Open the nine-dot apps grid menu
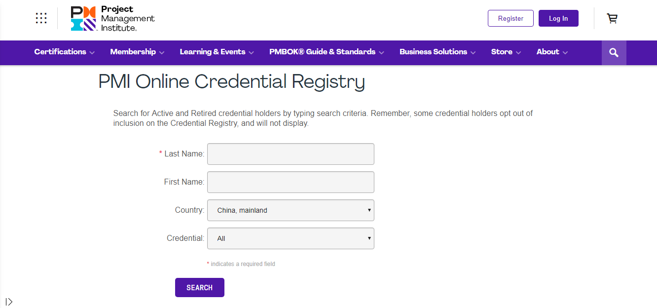The height and width of the screenshot is (308, 657). click(x=41, y=18)
